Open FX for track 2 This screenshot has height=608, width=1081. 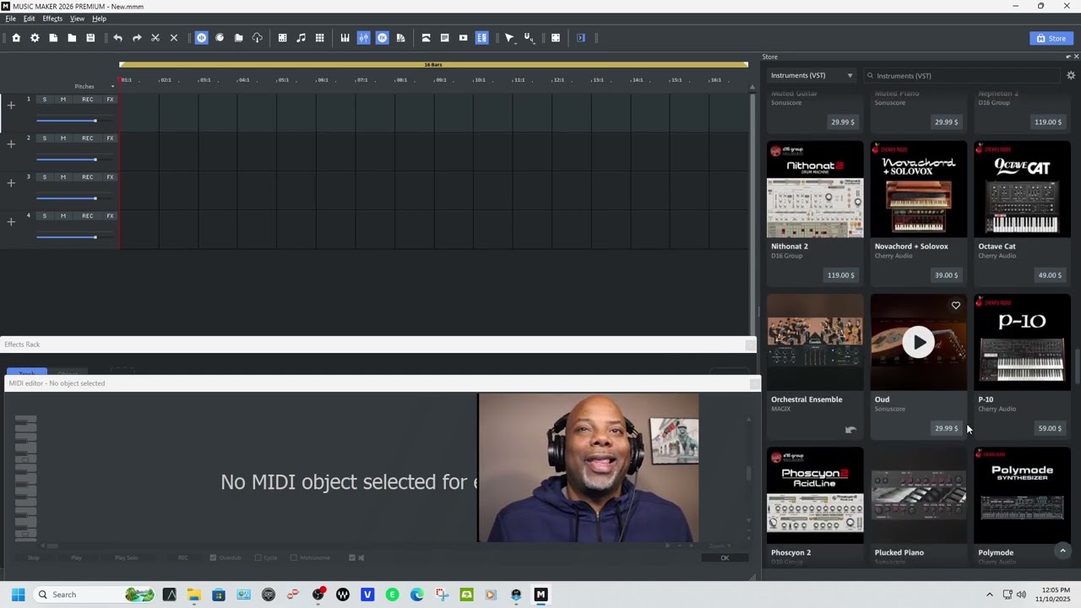click(x=110, y=138)
